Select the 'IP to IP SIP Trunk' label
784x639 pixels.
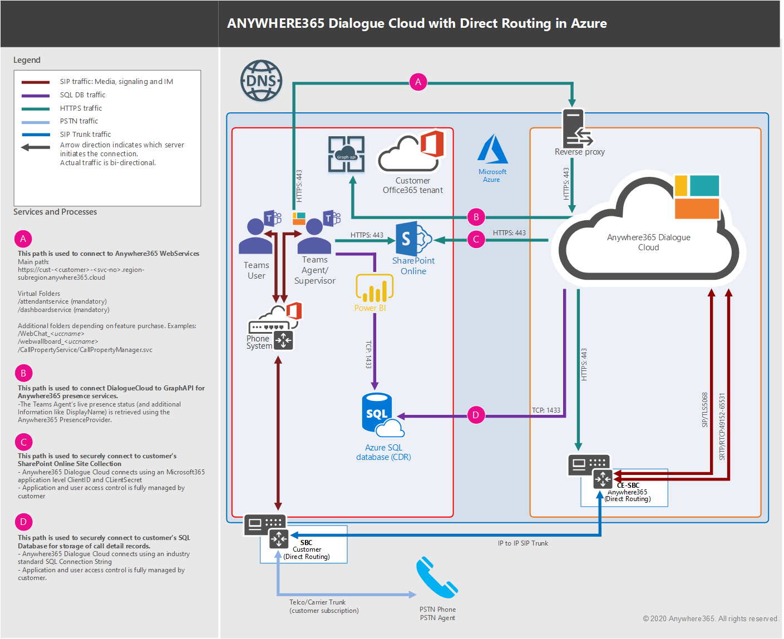coord(523,543)
